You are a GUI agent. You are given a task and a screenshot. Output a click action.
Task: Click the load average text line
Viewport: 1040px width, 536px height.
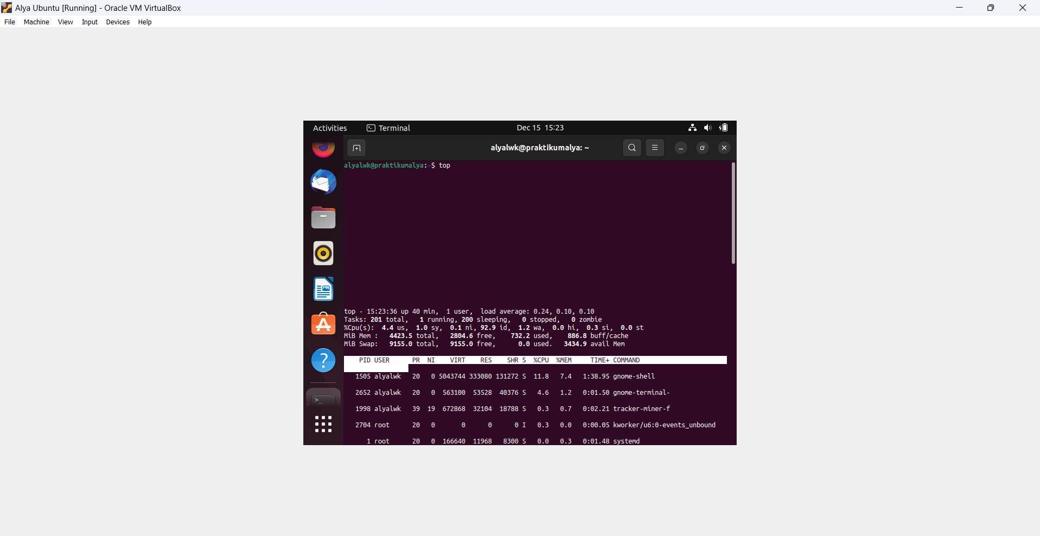click(x=469, y=312)
